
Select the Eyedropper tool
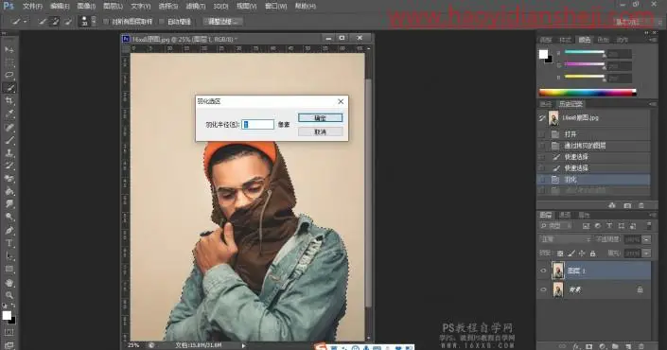[9, 114]
